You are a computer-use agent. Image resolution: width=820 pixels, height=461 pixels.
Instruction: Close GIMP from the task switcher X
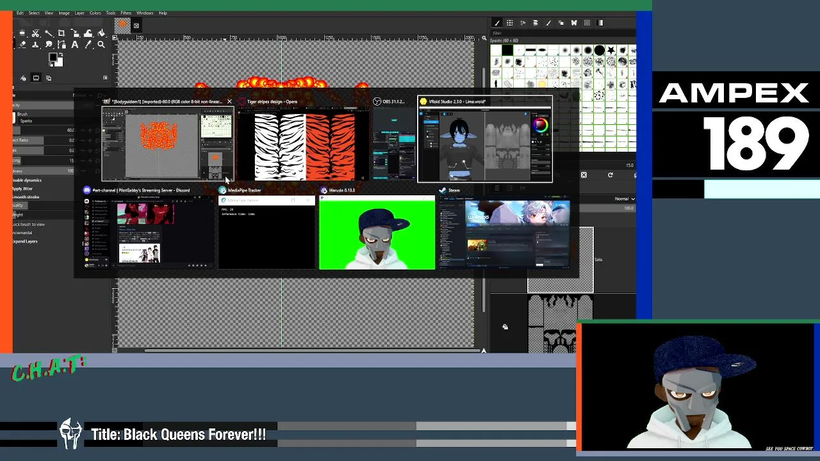pyautogui.click(x=229, y=101)
